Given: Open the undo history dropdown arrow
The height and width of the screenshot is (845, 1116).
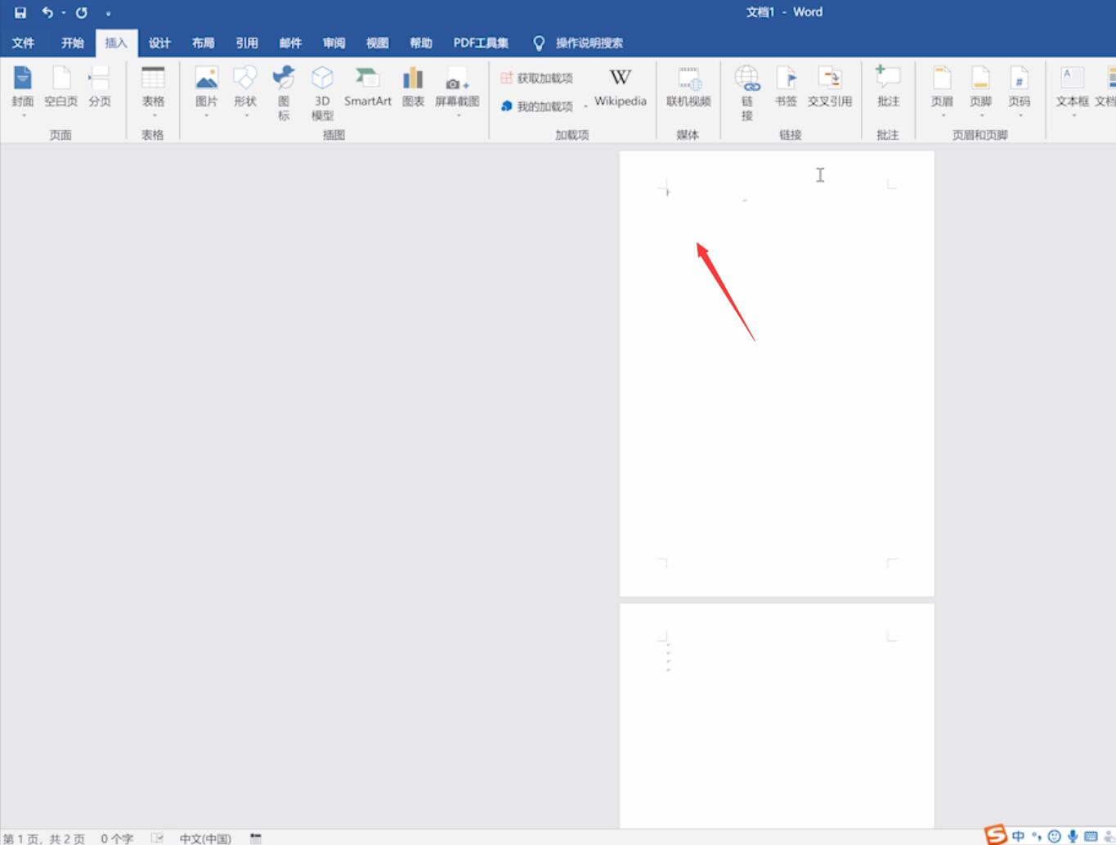Looking at the screenshot, I should tap(63, 12).
